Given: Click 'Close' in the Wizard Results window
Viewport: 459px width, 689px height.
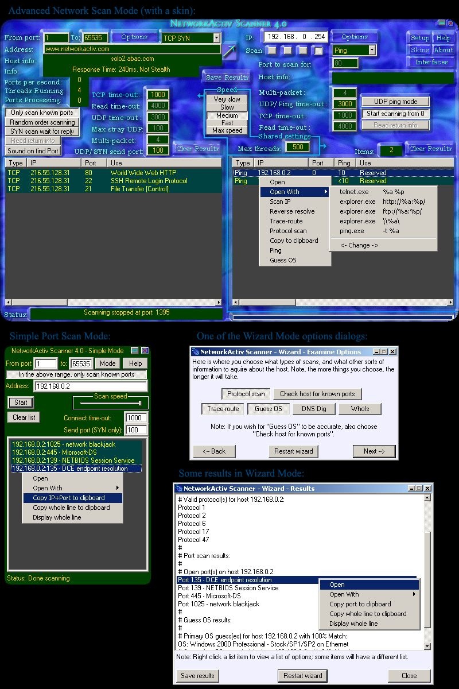Looking at the screenshot, I should click(x=409, y=676).
